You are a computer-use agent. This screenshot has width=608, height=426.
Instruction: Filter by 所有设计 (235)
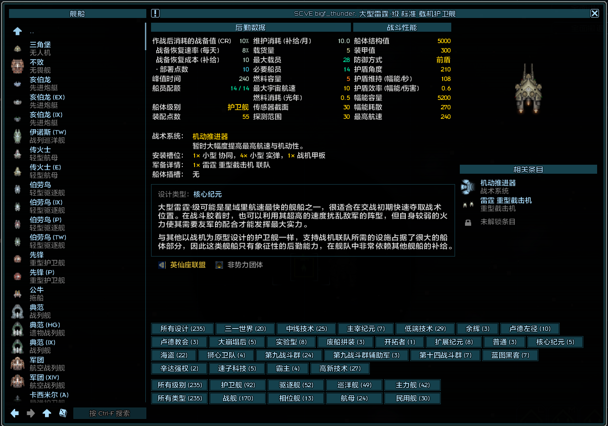183,328
